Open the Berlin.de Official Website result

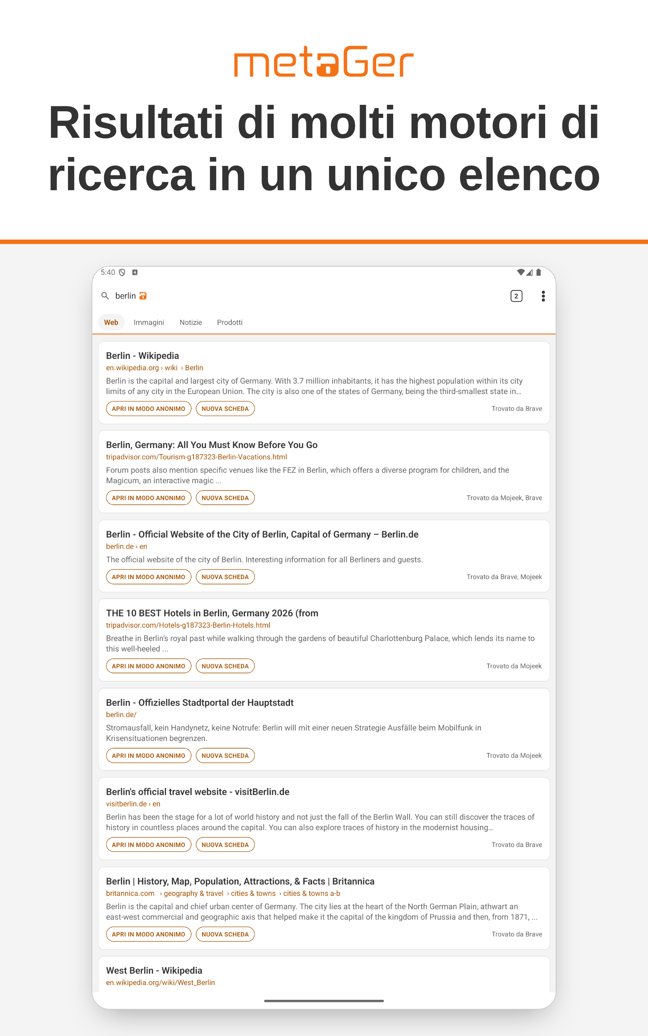(x=262, y=534)
